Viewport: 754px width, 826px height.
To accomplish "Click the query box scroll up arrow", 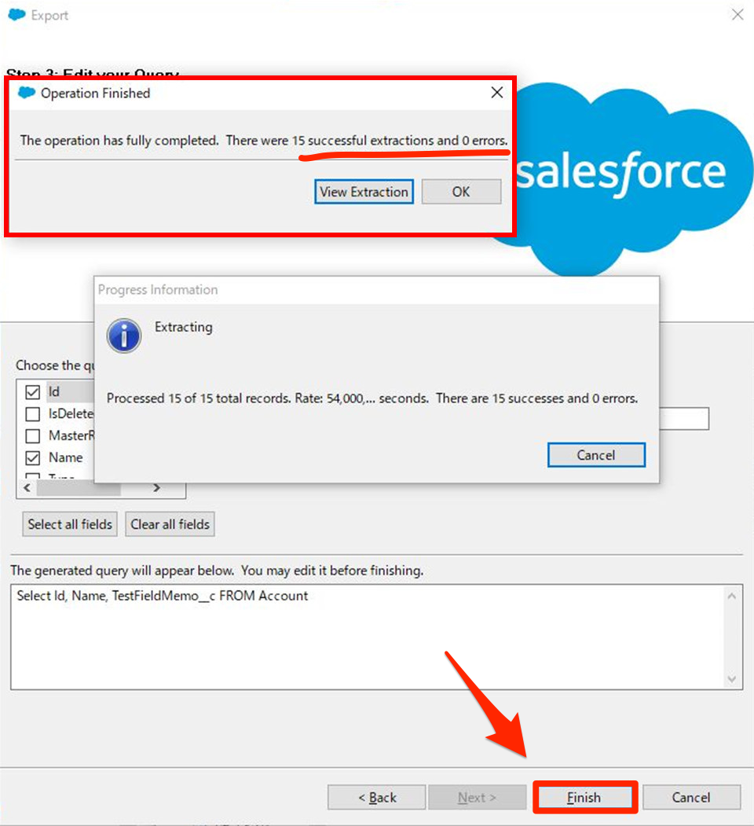I will click(x=732, y=596).
